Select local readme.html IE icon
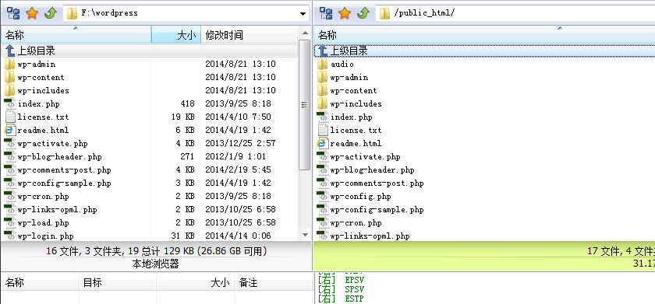 tap(9, 131)
